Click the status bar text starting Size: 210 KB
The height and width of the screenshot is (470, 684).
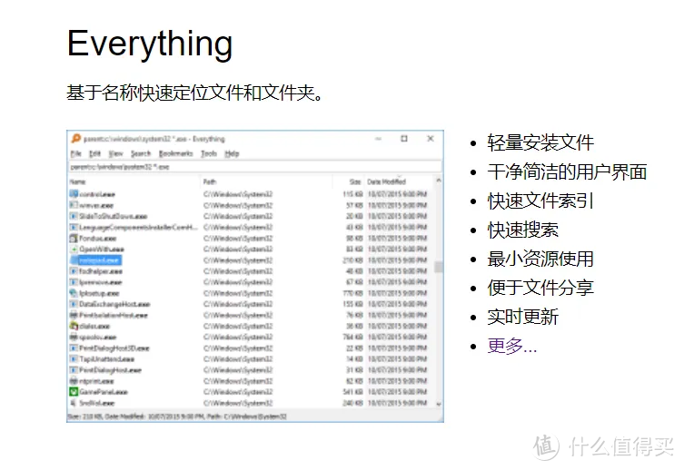pos(177,416)
